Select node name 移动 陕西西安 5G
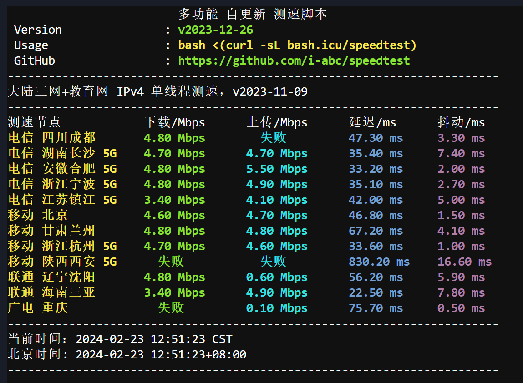The height and width of the screenshot is (383, 523). 62,262
